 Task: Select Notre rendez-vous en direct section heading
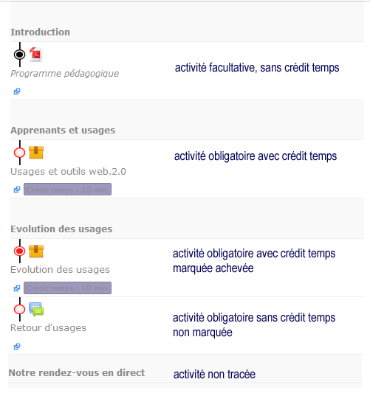click(x=77, y=372)
